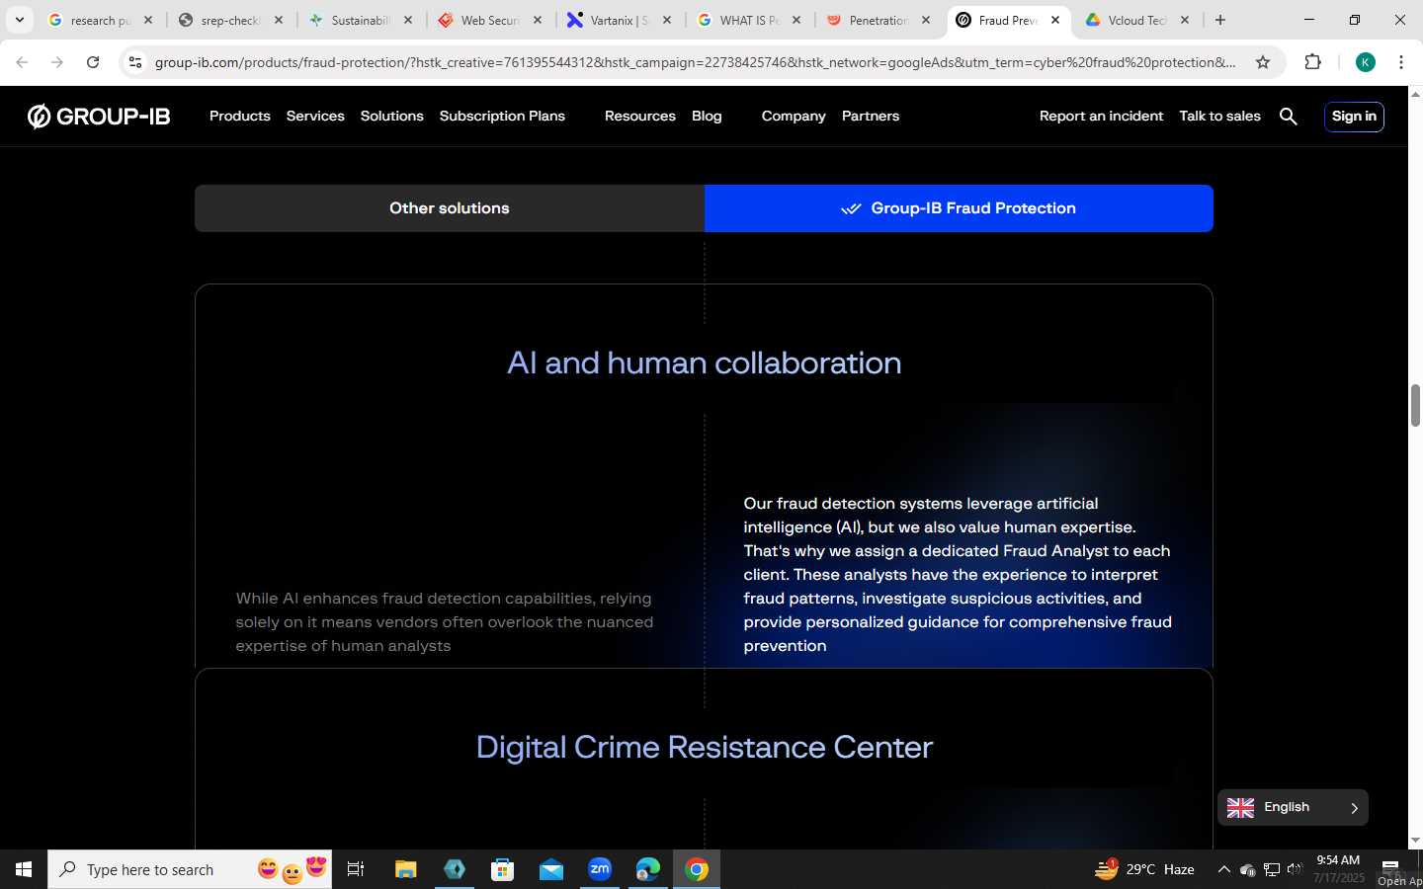Open the Windows Start menu
1423x889 pixels.
tap(24, 869)
